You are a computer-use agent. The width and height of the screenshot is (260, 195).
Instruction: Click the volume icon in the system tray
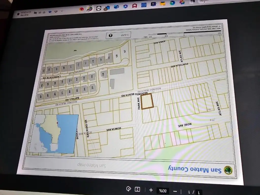40,12
